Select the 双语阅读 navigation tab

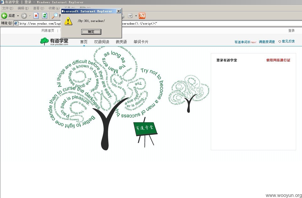coord(102,42)
